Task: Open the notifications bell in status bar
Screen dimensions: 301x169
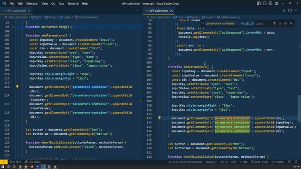Action: tap(296, 162)
